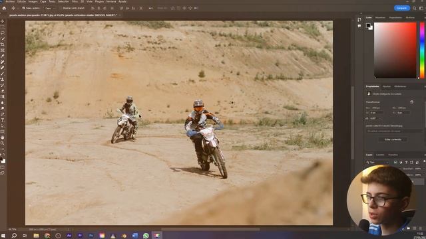Screen dimensions: 426x239
Task: Toggle layer filtering switch in Capas
Action: (x=425, y=161)
